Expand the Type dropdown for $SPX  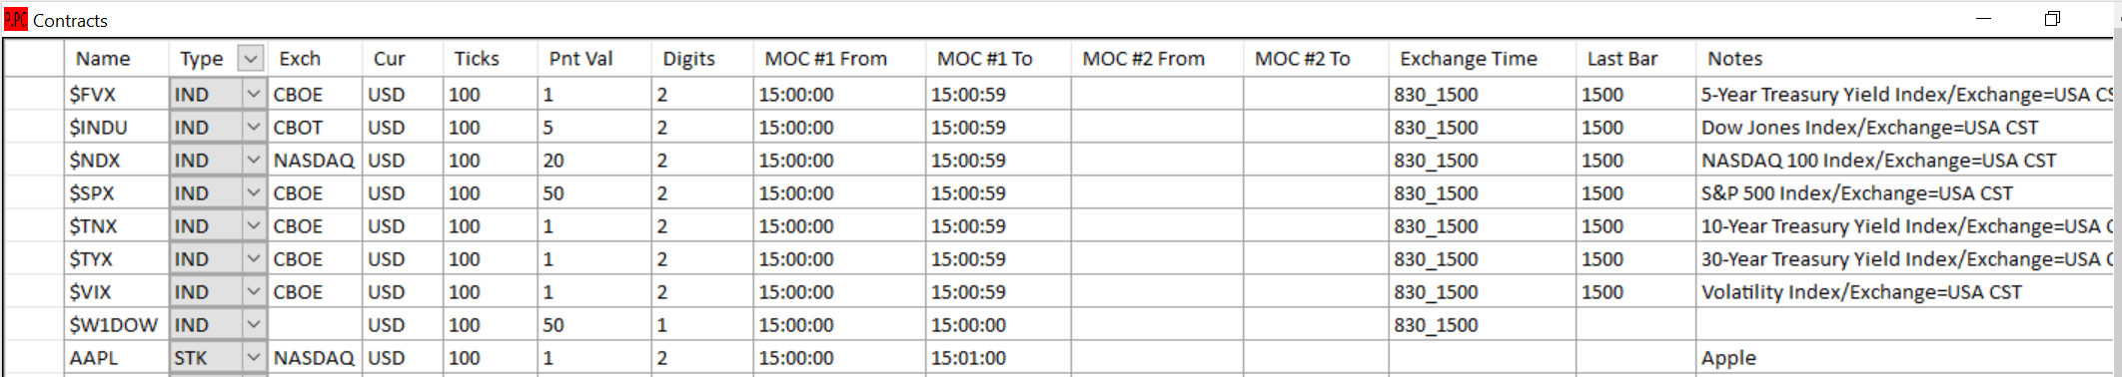coord(254,193)
